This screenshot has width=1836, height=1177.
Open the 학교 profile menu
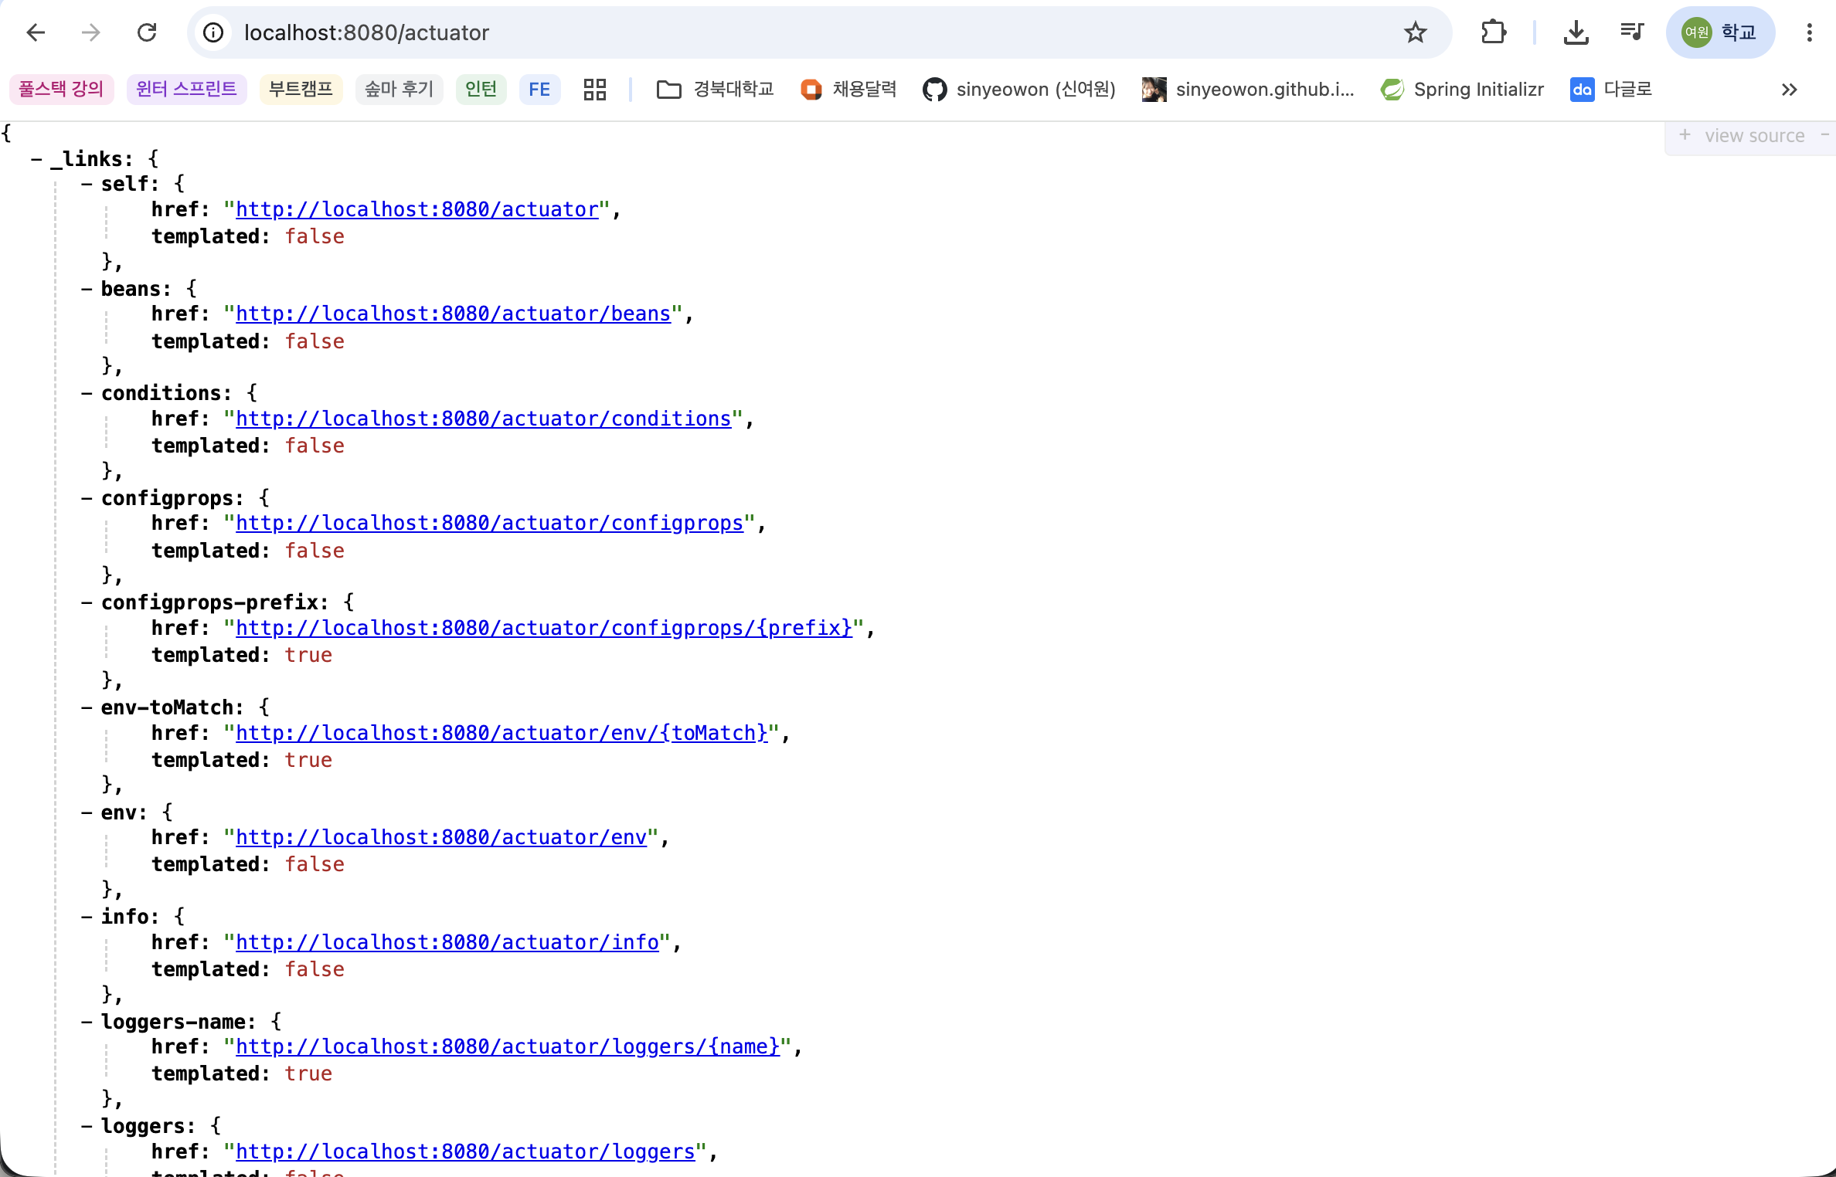1720,32
